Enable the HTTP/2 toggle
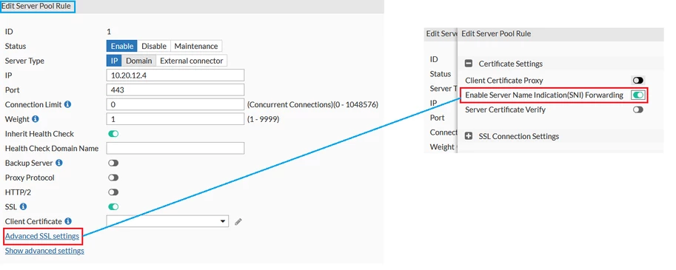 coord(113,192)
